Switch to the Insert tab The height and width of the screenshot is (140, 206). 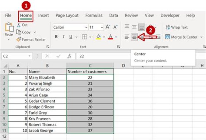43,15
